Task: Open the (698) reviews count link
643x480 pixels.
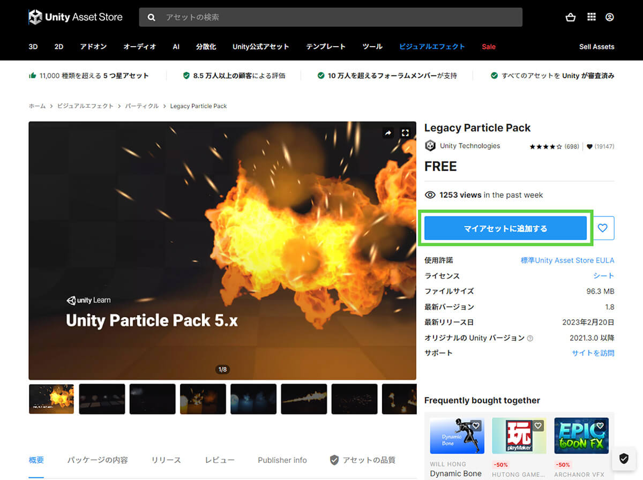Action: pos(572,146)
